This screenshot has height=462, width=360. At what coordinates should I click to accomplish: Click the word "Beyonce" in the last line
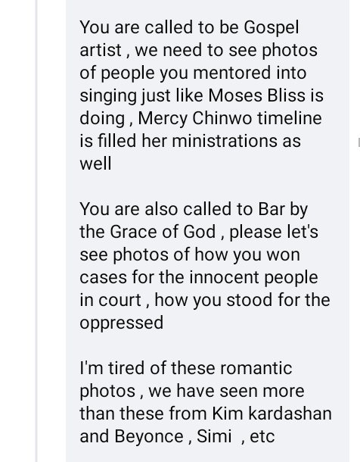point(148,436)
